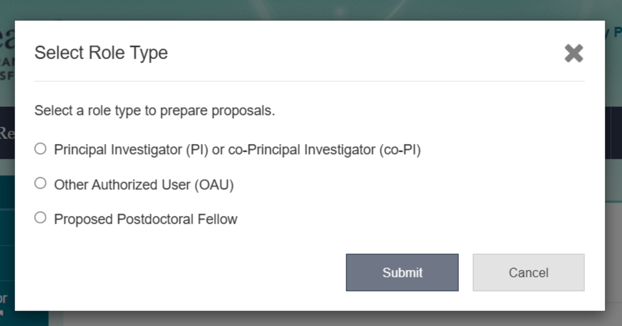Click the Proposed Postdoctoral Fellow label text
Image resolution: width=622 pixels, height=326 pixels.
[x=146, y=219]
